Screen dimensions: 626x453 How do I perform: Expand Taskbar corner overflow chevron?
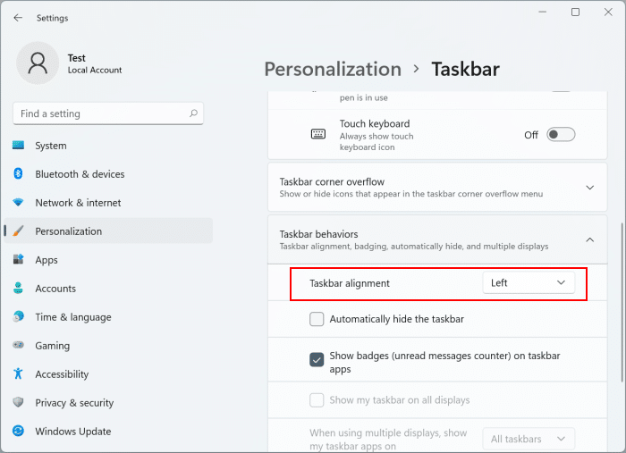click(589, 188)
